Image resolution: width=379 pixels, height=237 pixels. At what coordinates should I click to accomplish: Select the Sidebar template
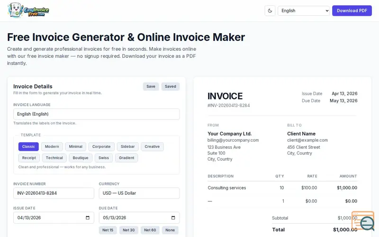tap(127, 146)
